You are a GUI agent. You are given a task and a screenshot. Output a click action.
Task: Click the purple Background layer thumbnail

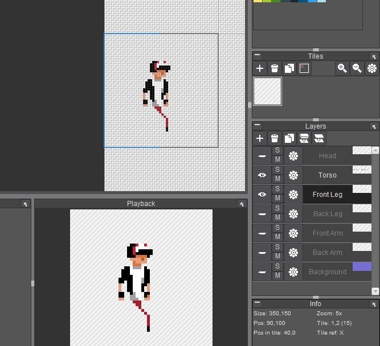[362, 266]
